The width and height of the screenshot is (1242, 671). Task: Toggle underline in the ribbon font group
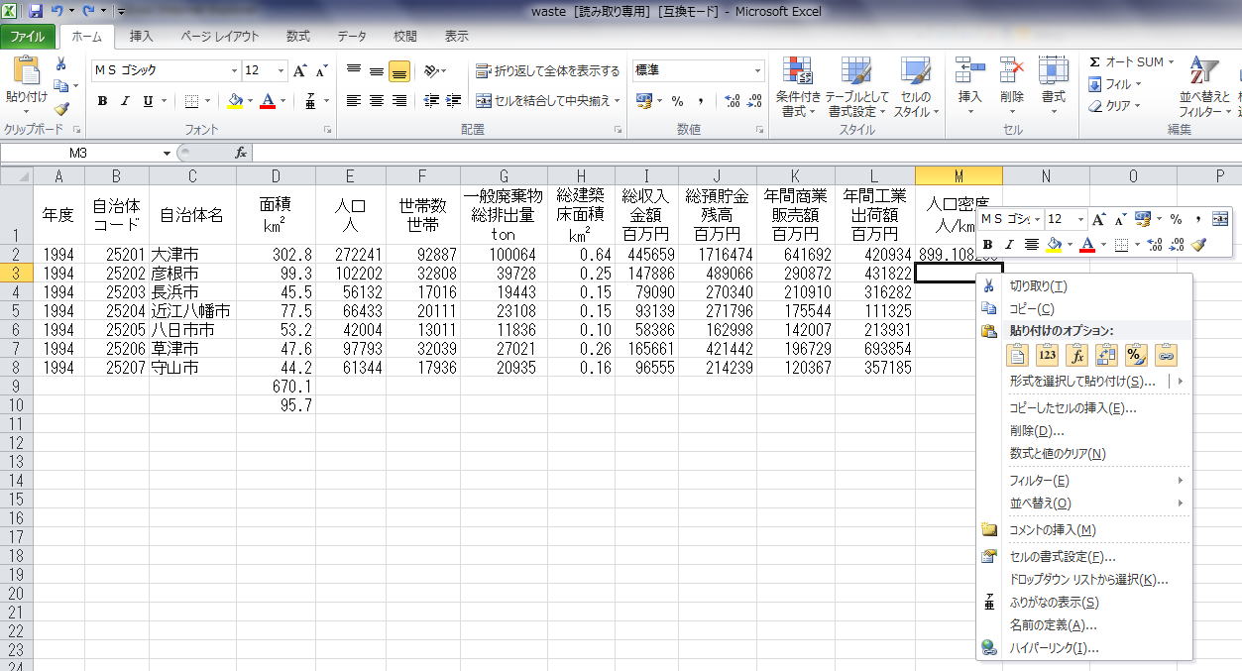tap(148, 100)
